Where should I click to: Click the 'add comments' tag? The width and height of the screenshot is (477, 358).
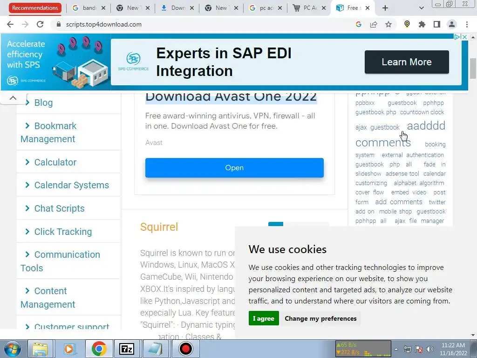click(399, 202)
